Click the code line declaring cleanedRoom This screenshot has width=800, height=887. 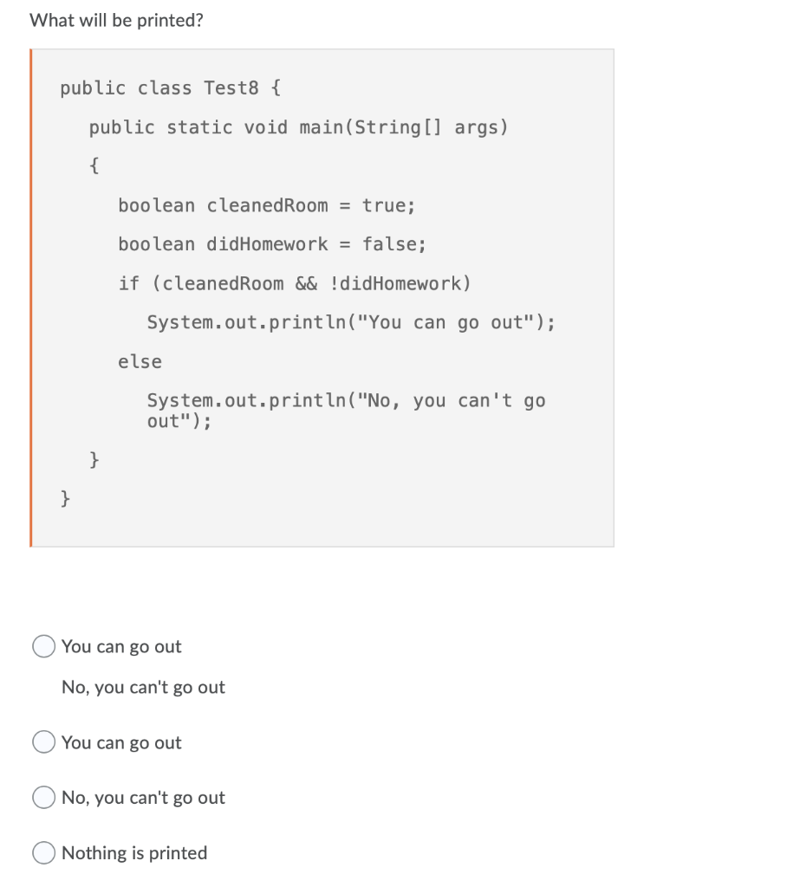pyautogui.click(x=266, y=205)
